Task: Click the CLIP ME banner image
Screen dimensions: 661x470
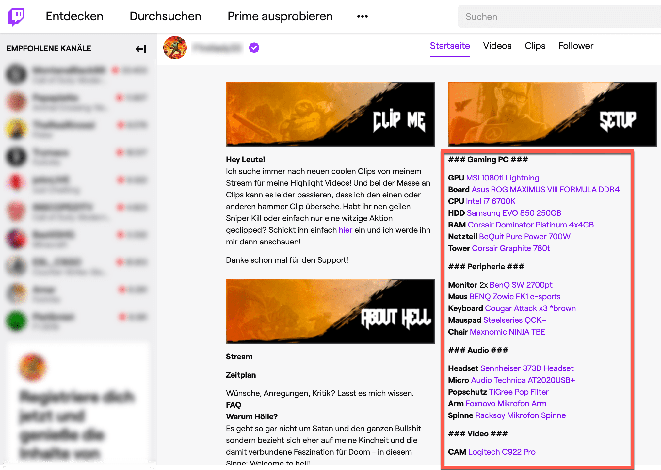Action: (330, 114)
